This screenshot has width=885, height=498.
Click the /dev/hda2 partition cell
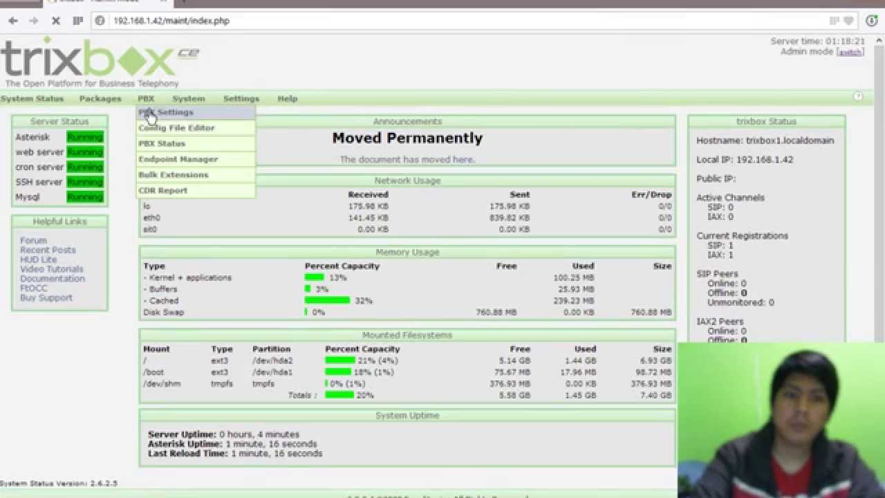point(272,361)
